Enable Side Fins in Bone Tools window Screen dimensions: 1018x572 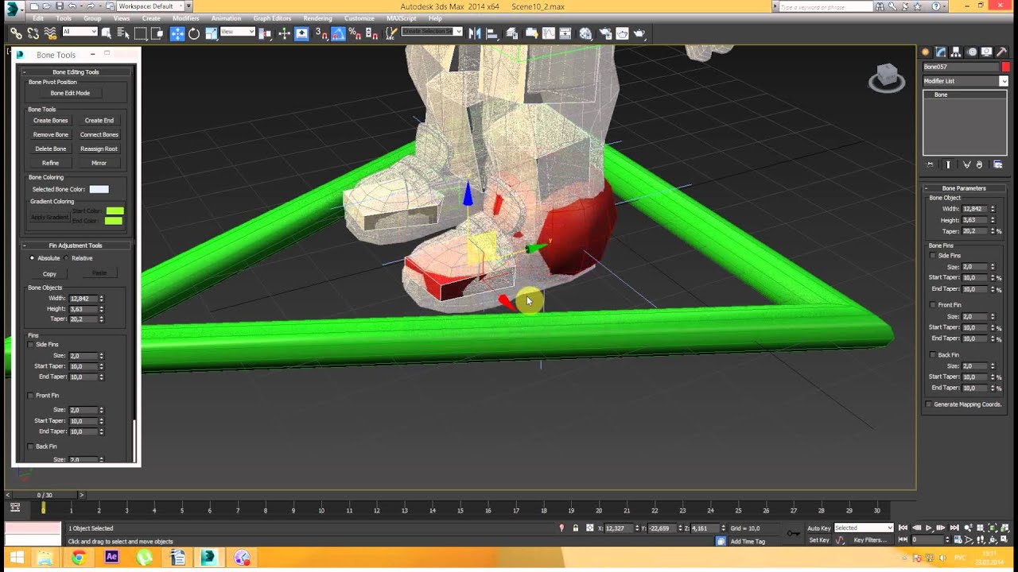click(x=31, y=345)
